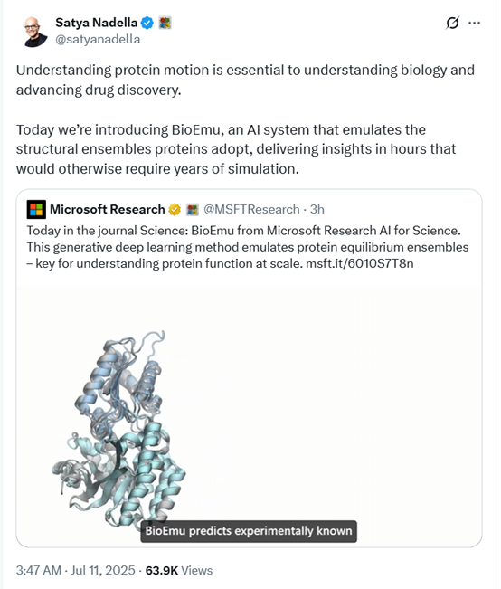Click the 3h timestamp of quoted post
This screenshot has width=501, height=589.
tap(317, 209)
